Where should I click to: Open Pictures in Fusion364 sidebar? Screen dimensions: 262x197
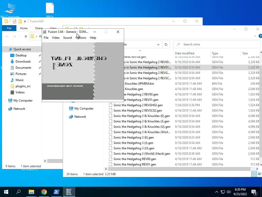point(21,74)
